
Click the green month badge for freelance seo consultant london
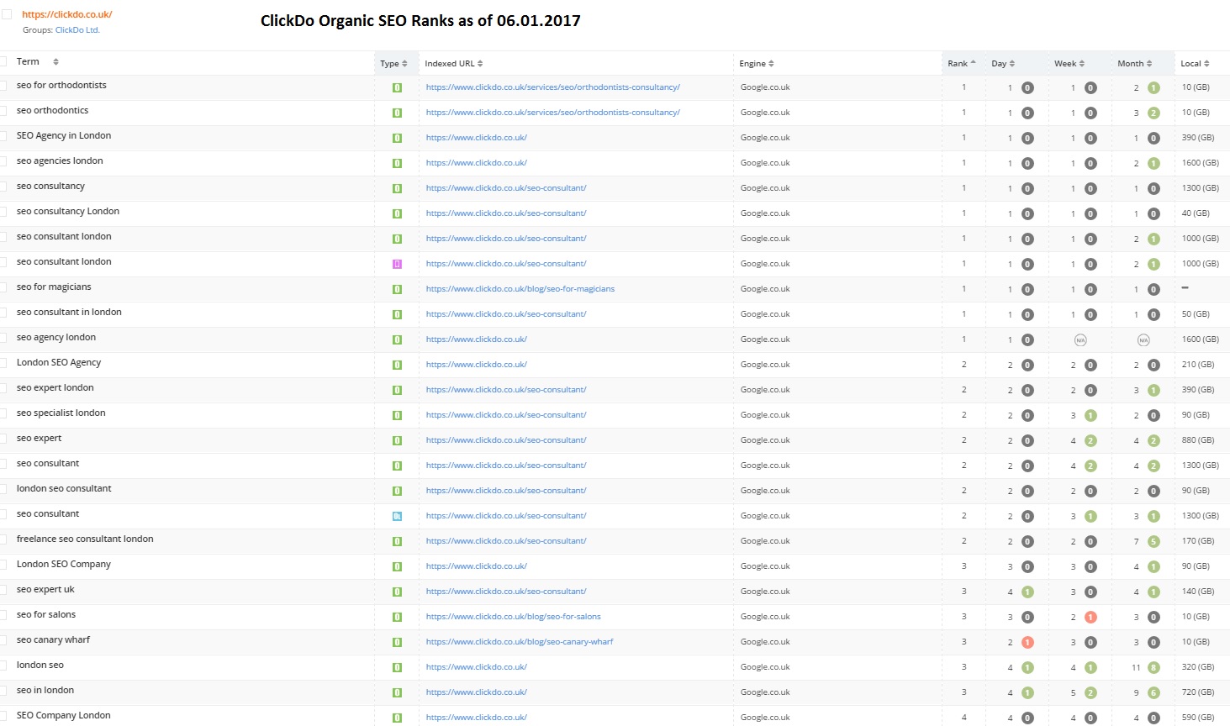[1153, 541]
